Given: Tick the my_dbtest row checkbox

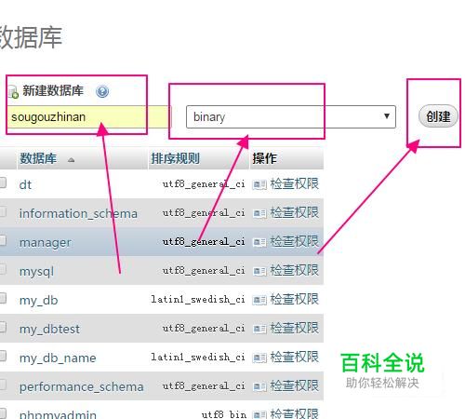Looking at the screenshot, I should [x=3, y=327].
